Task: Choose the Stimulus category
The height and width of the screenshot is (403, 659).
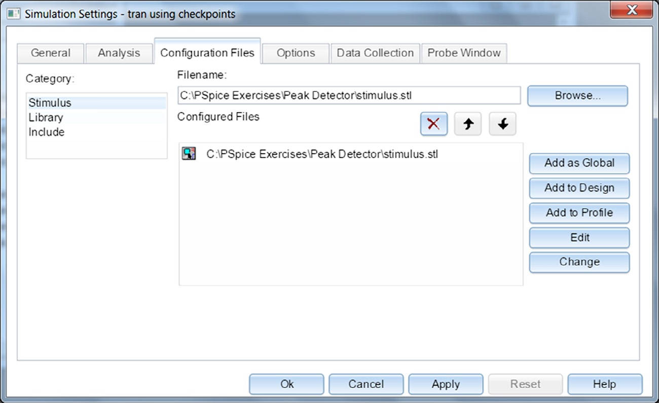Action: click(x=50, y=103)
